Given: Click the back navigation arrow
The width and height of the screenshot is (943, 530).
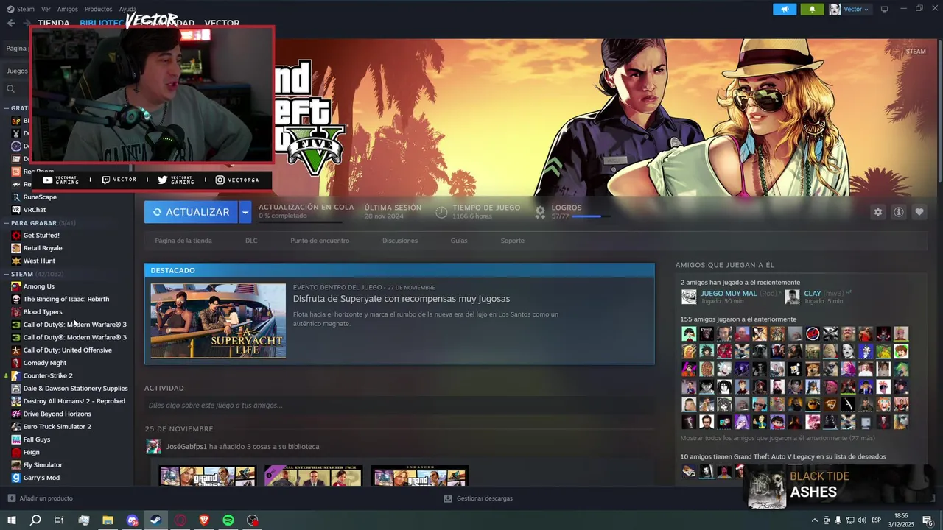Looking at the screenshot, I should 11,23.
